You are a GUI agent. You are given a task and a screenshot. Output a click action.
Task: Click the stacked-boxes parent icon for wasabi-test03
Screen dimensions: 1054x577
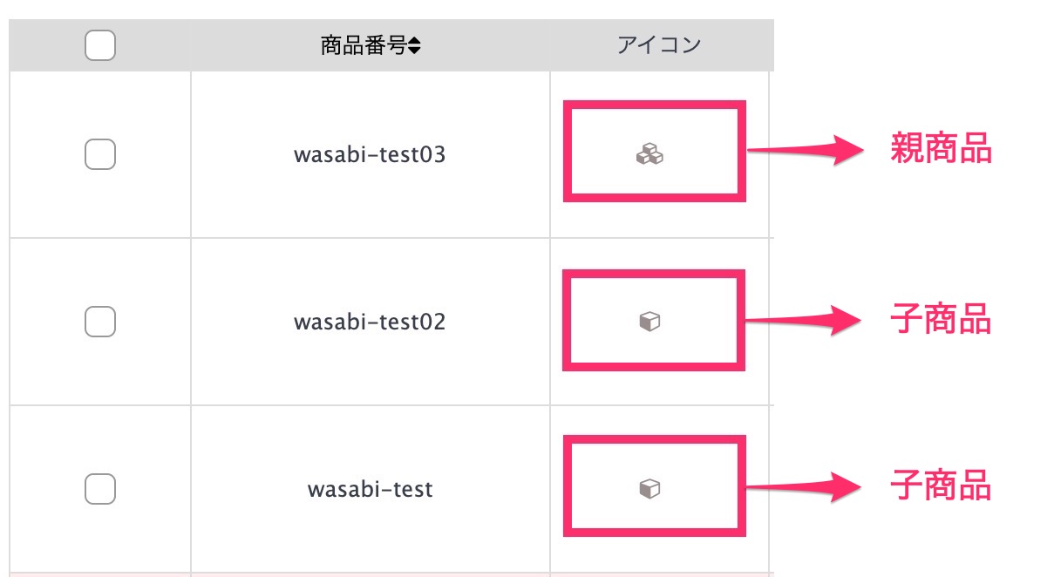click(x=649, y=156)
